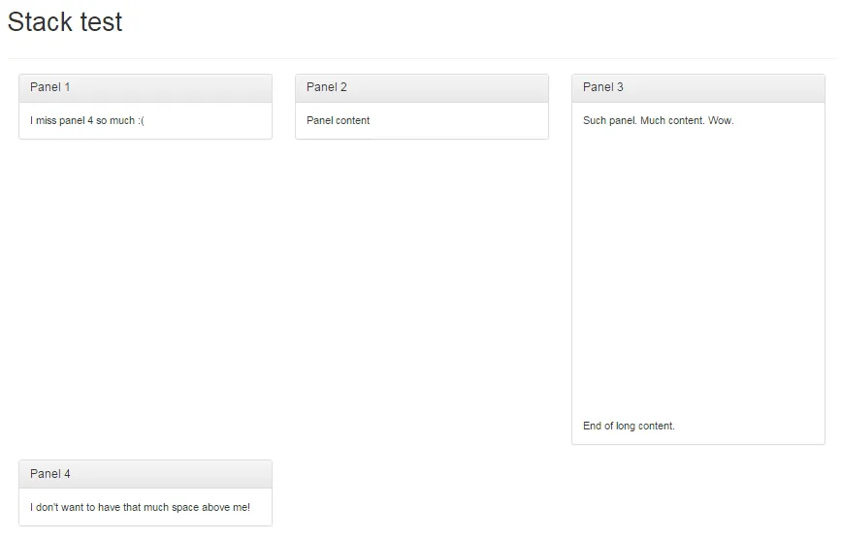Click "I don't want to have" text
842x538 pixels.
[78, 508]
